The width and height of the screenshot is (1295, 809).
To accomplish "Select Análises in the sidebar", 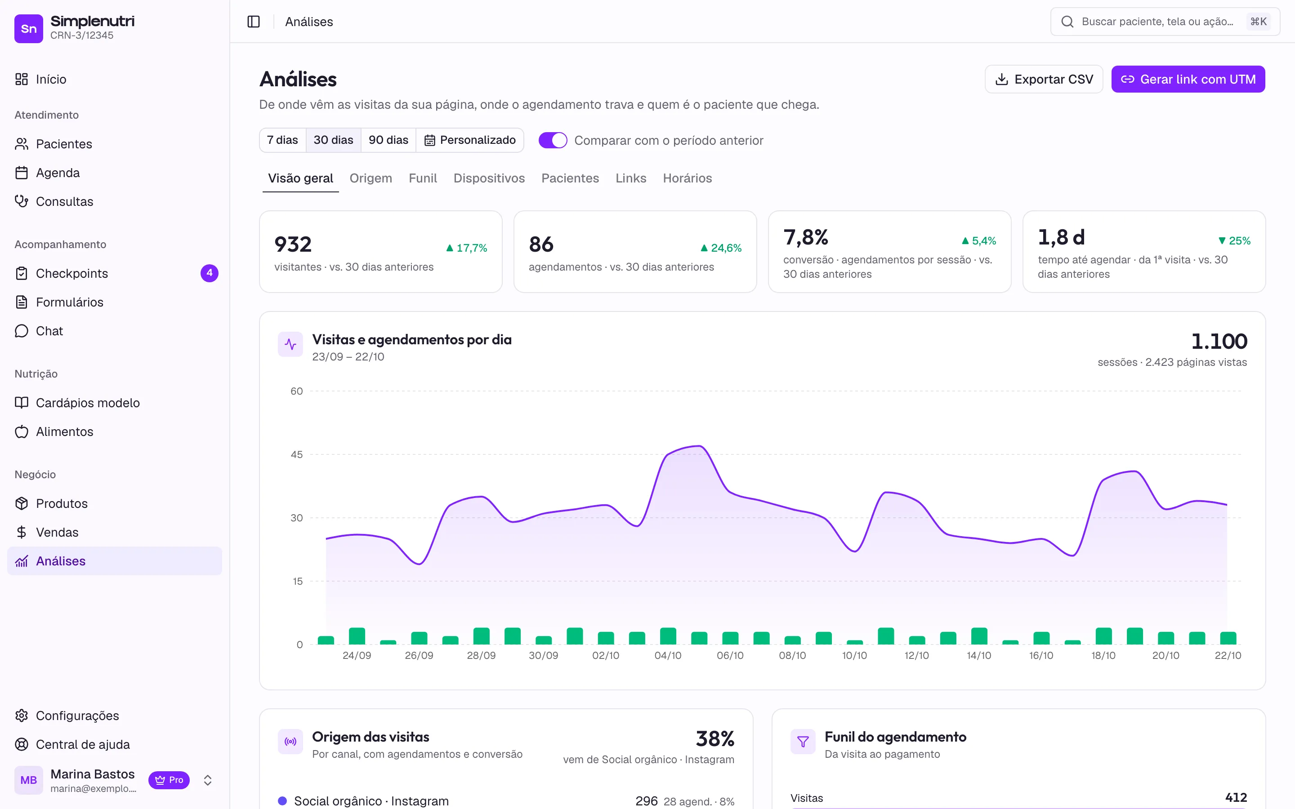I will pyautogui.click(x=115, y=561).
